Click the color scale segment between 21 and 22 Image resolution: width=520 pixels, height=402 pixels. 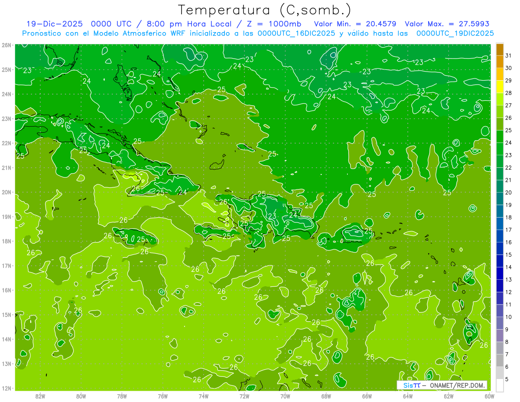(x=500, y=174)
